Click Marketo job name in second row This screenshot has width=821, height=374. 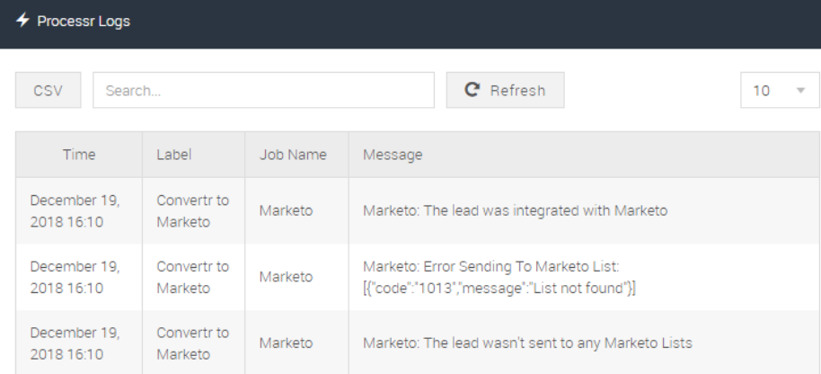click(286, 277)
